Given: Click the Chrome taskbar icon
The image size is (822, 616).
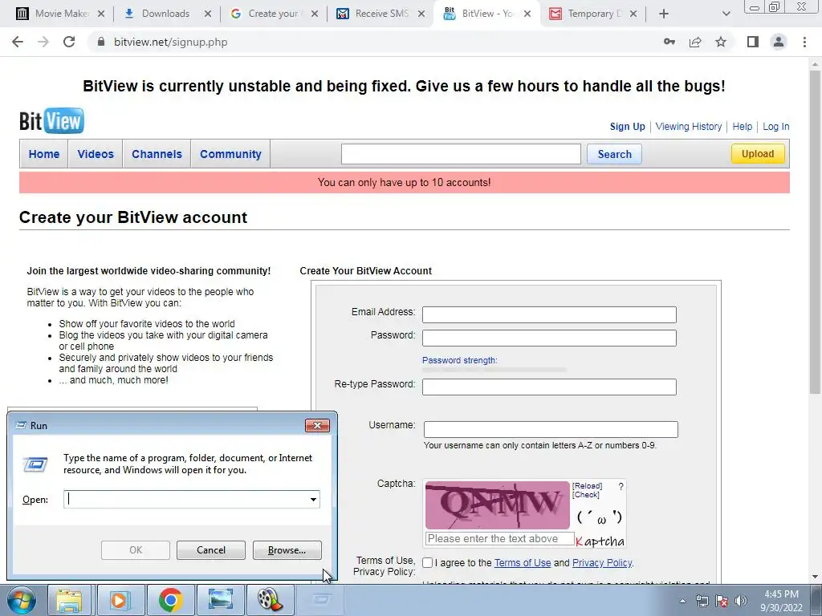Looking at the screenshot, I should (170, 600).
